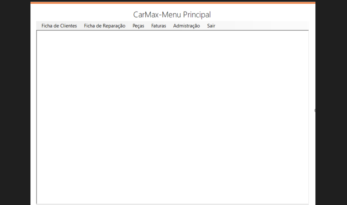
Task: Open the Faturas menu
Action: pyautogui.click(x=158, y=26)
